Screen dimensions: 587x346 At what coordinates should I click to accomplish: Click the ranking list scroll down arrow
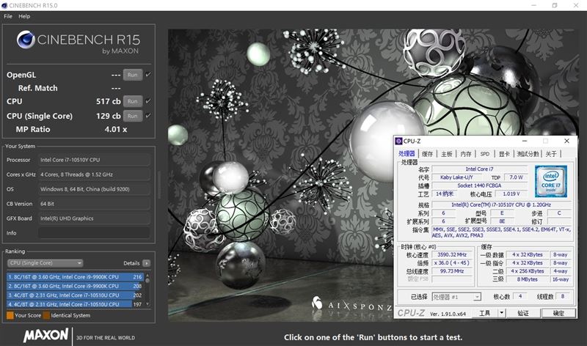pyautogui.click(x=147, y=304)
